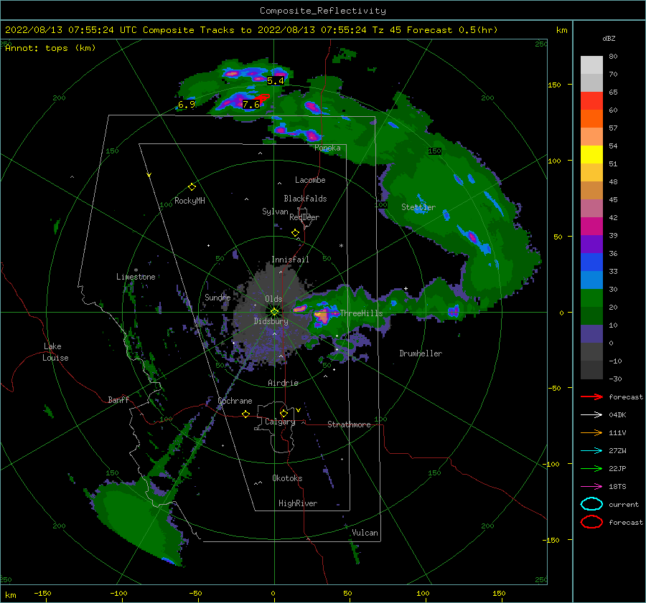Click the Lake Louise label
Image resolution: width=646 pixels, height=603 pixels.
(x=55, y=352)
